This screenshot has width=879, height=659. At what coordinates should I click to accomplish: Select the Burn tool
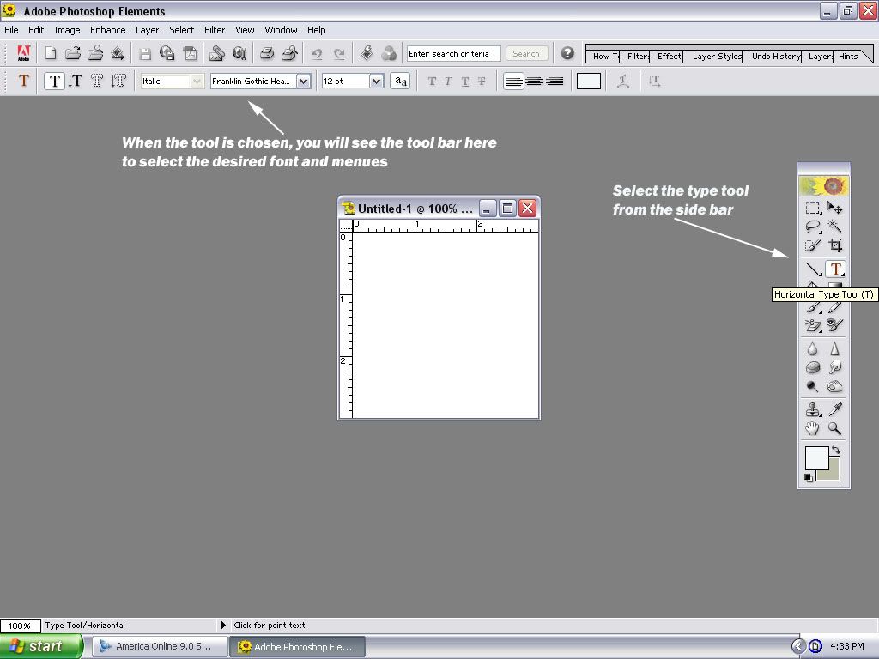point(834,387)
